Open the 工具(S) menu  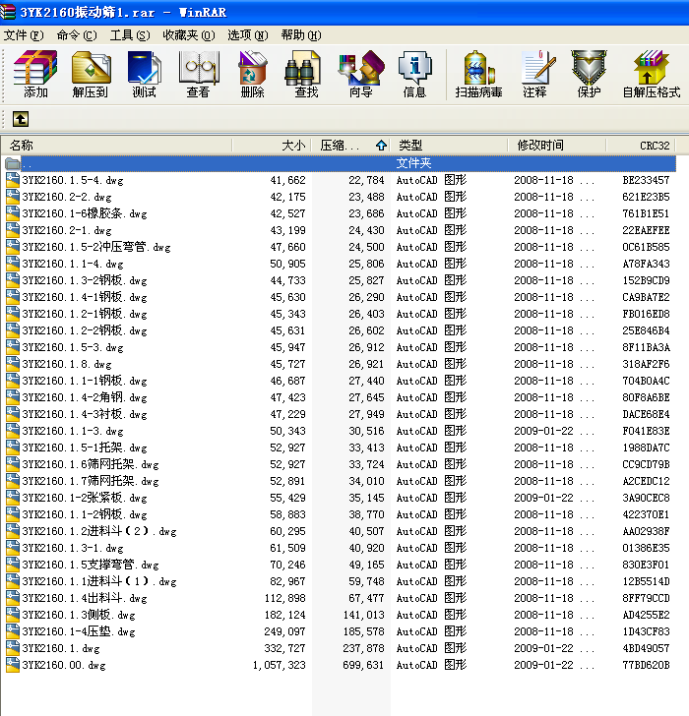[130, 35]
